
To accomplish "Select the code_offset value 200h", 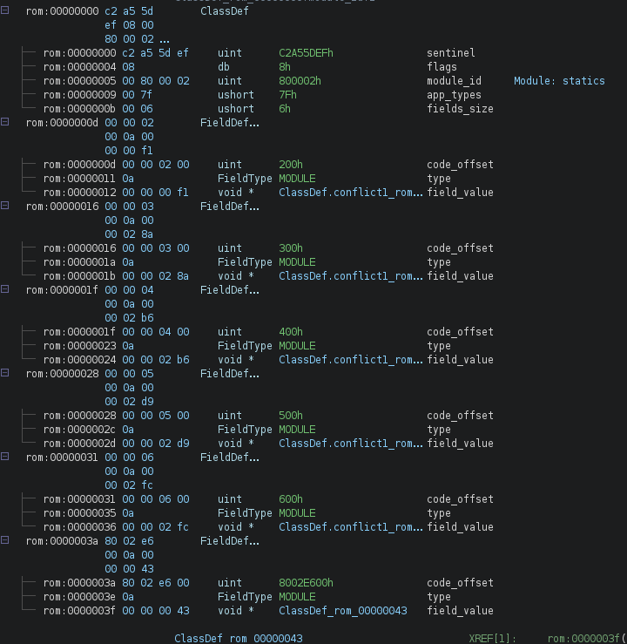I will (x=291, y=165).
